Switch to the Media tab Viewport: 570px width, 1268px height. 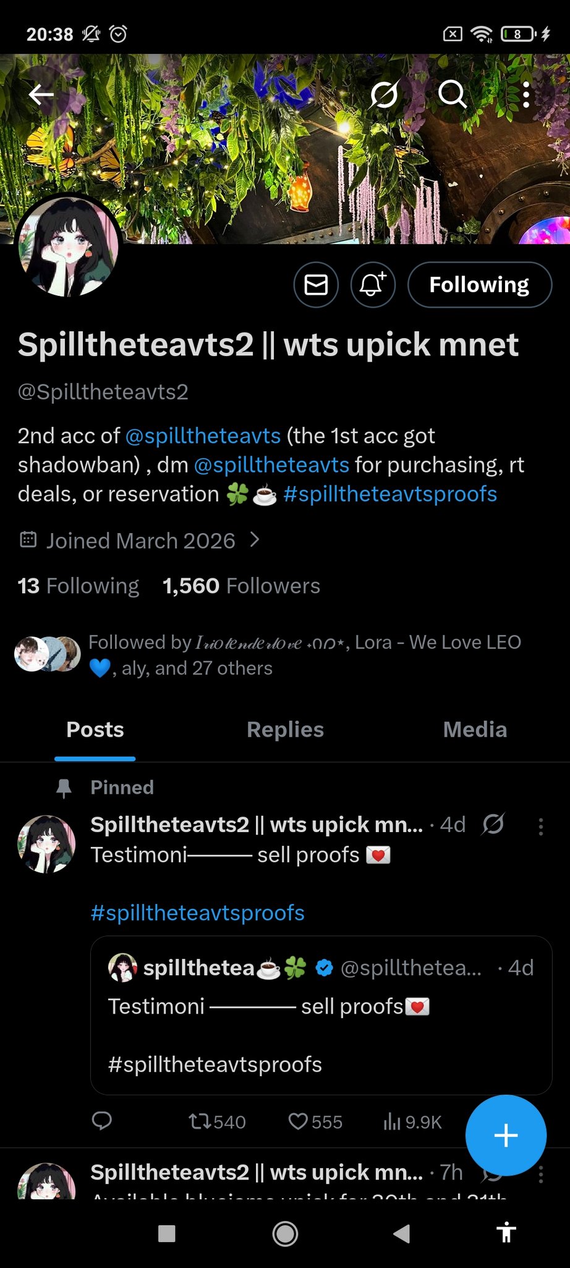pyautogui.click(x=475, y=729)
